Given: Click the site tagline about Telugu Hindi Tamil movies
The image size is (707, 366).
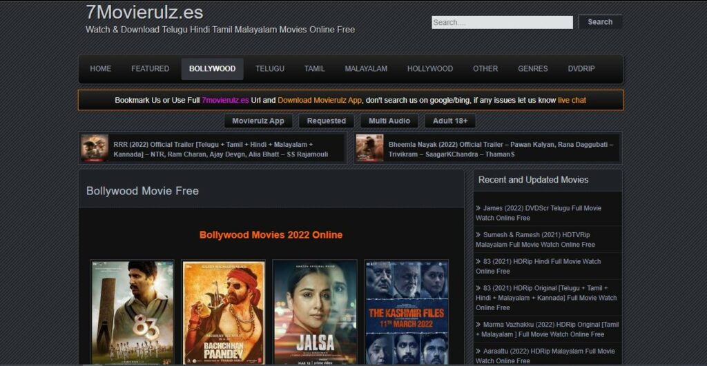Looking at the screenshot, I should pyautogui.click(x=220, y=30).
